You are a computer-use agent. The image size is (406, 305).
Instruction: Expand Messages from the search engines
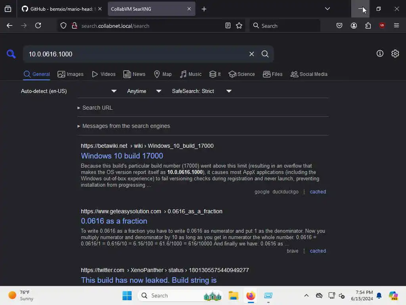click(x=124, y=126)
